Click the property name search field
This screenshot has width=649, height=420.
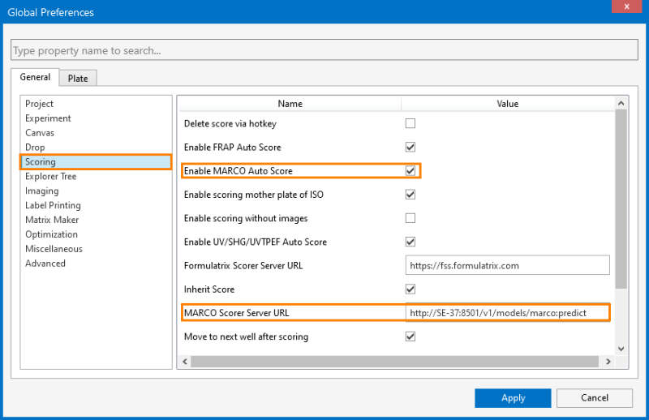[324, 50]
